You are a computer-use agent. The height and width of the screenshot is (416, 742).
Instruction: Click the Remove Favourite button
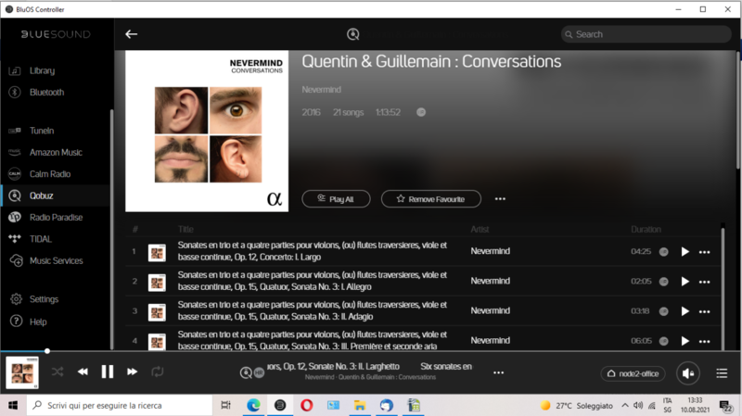pyautogui.click(x=431, y=199)
